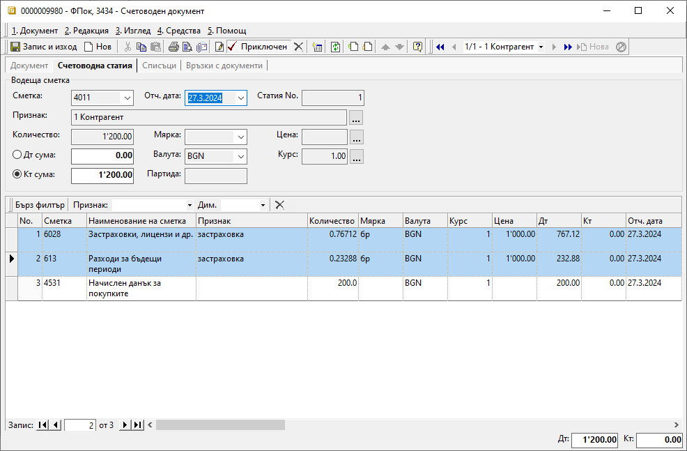Open the Валута BGN dropdown

240,156
